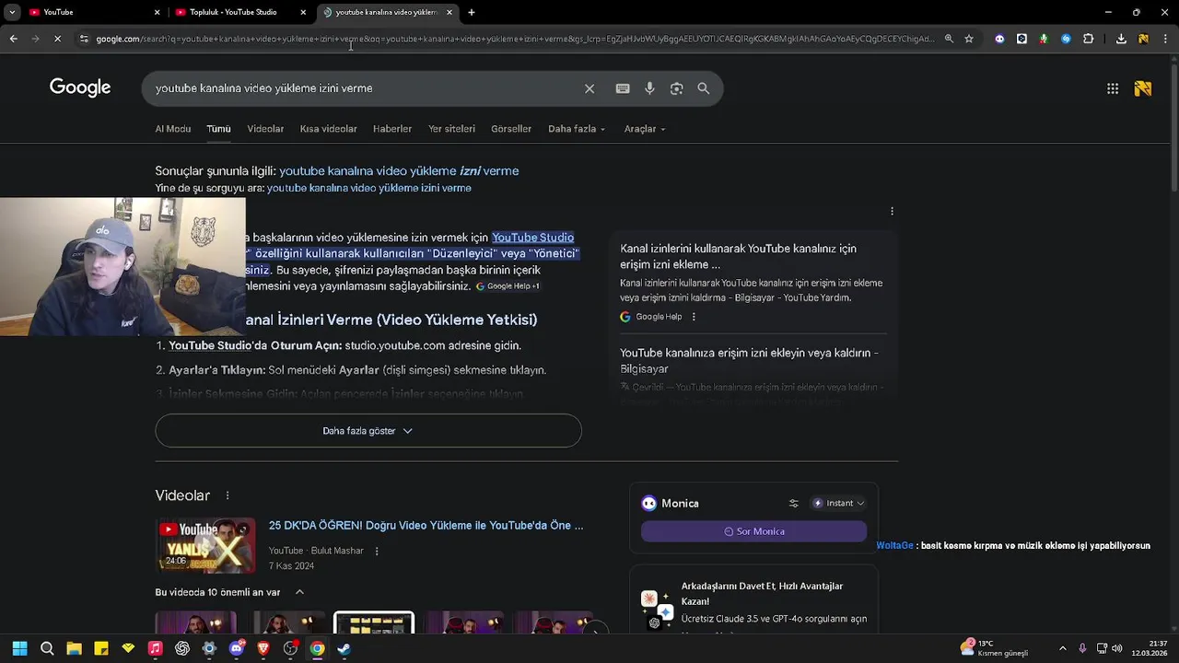Open the Windows Start menu
Viewport: 1179px width, 663px height.
[x=20, y=648]
